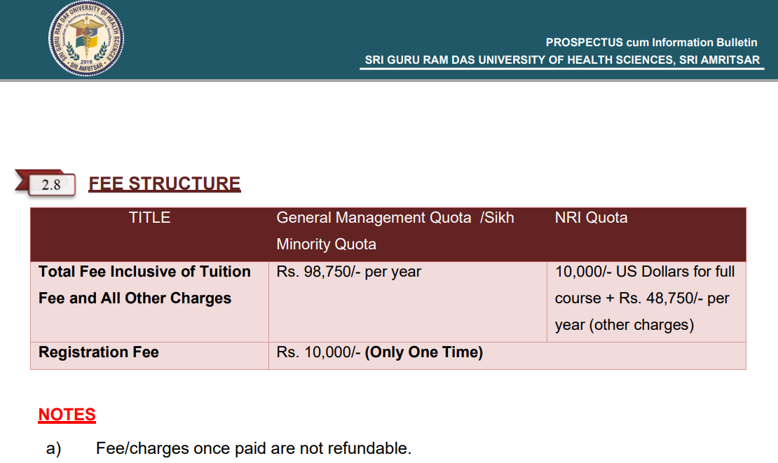Click the FEE STRUCTURE heading

coord(164,184)
